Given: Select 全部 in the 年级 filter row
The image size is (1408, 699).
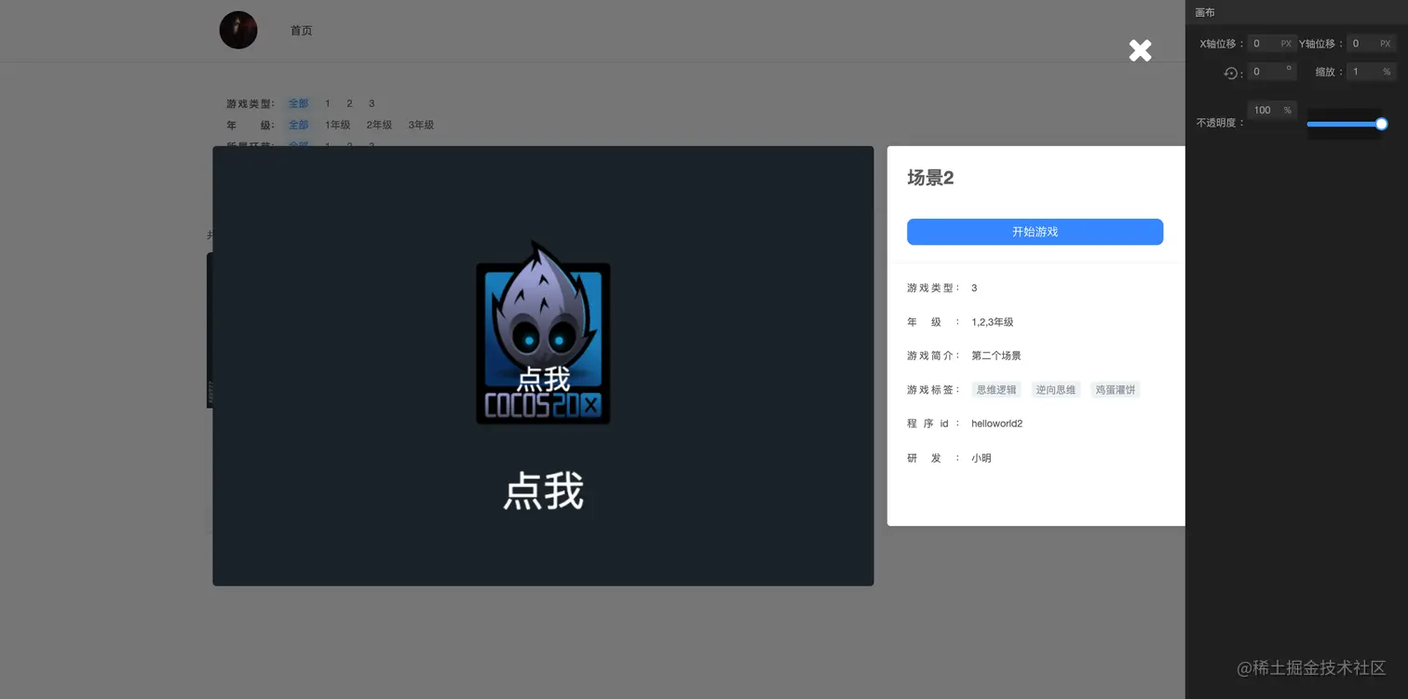Looking at the screenshot, I should click(298, 125).
